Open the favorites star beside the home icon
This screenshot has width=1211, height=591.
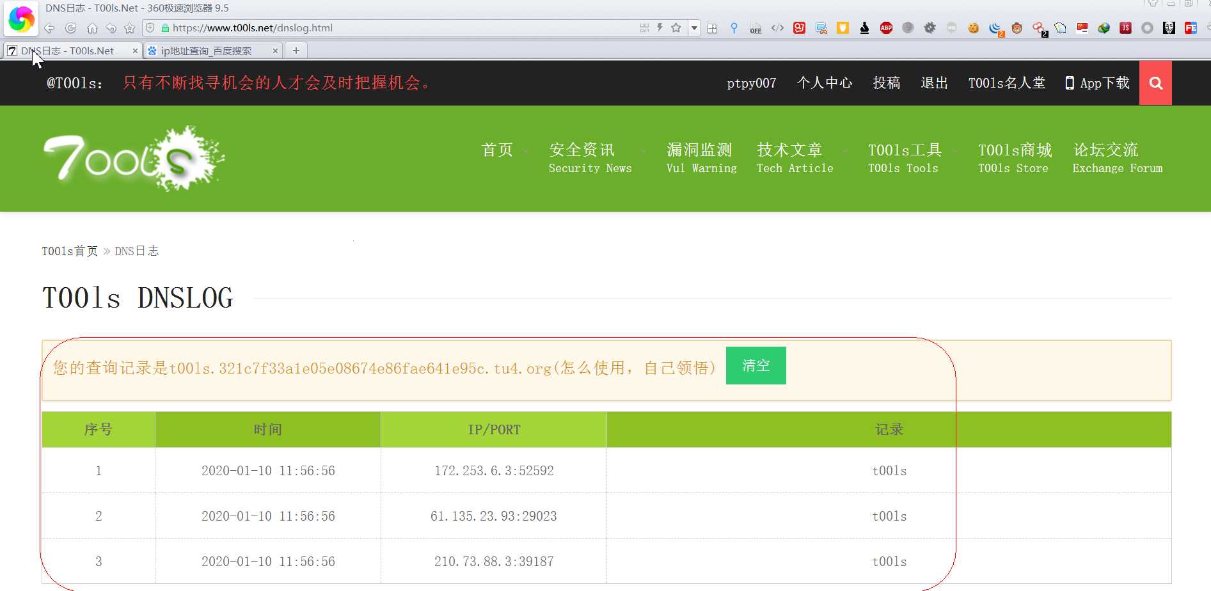130,28
